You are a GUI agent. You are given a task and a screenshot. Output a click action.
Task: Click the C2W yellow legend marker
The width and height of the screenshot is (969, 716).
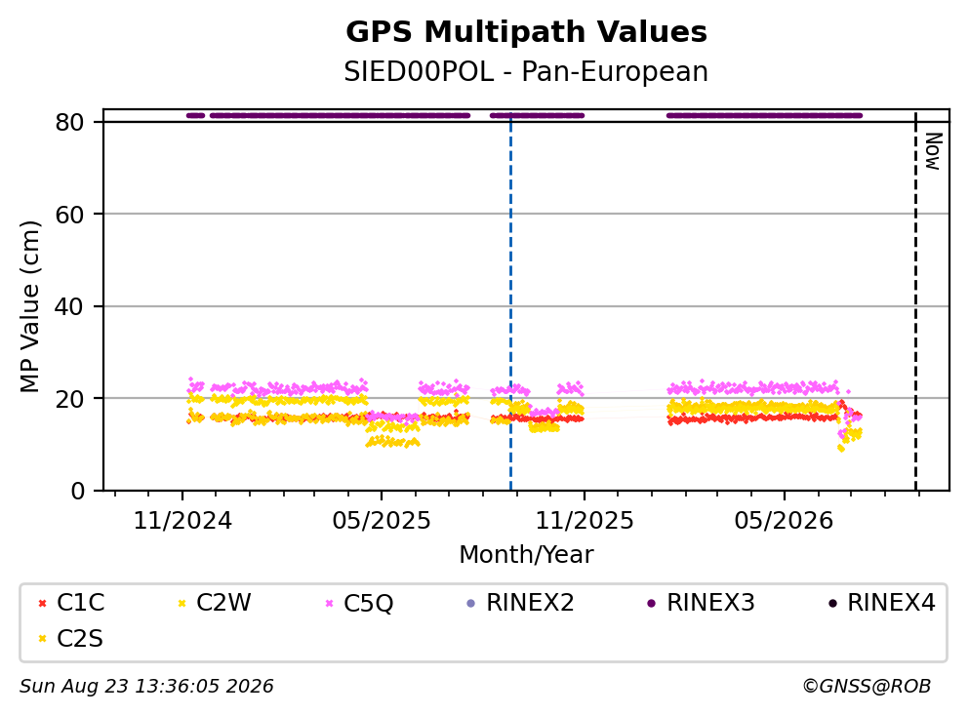click(182, 603)
